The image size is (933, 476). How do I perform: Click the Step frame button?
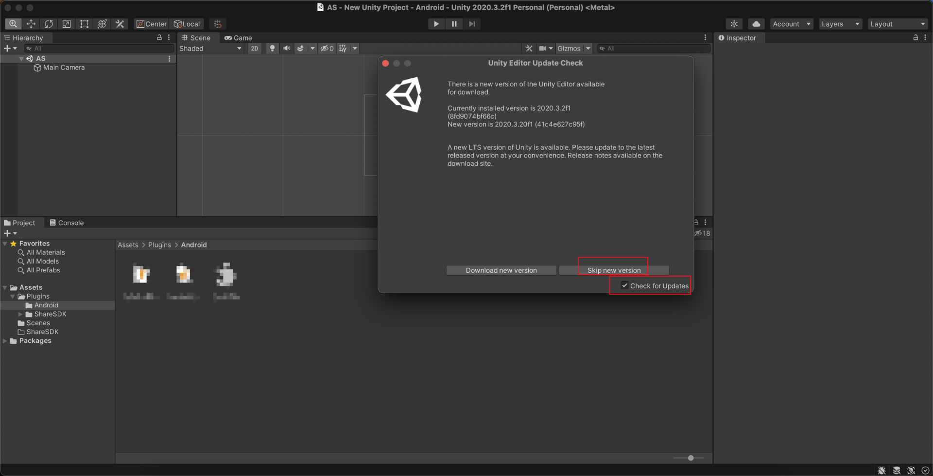(x=472, y=24)
